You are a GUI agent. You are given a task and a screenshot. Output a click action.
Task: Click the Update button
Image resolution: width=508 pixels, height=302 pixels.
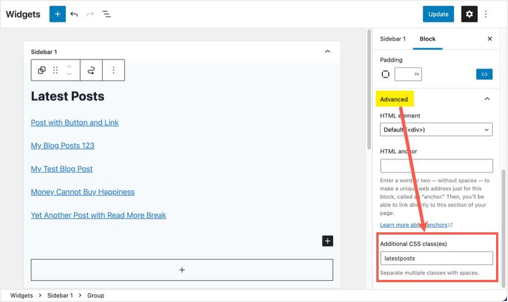[438, 14]
